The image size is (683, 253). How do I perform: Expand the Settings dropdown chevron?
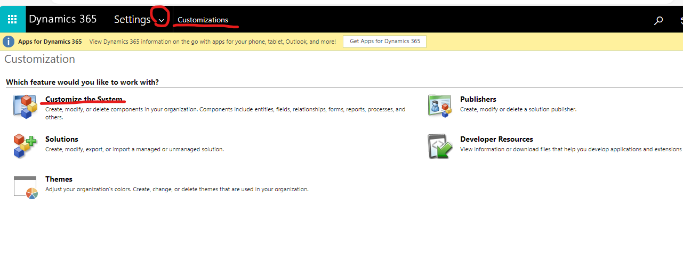click(x=162, y=21)
